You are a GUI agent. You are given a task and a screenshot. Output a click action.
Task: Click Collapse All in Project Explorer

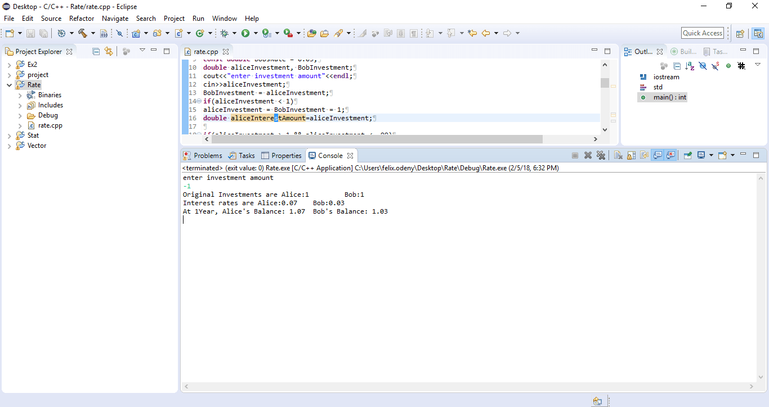point(96,51)
